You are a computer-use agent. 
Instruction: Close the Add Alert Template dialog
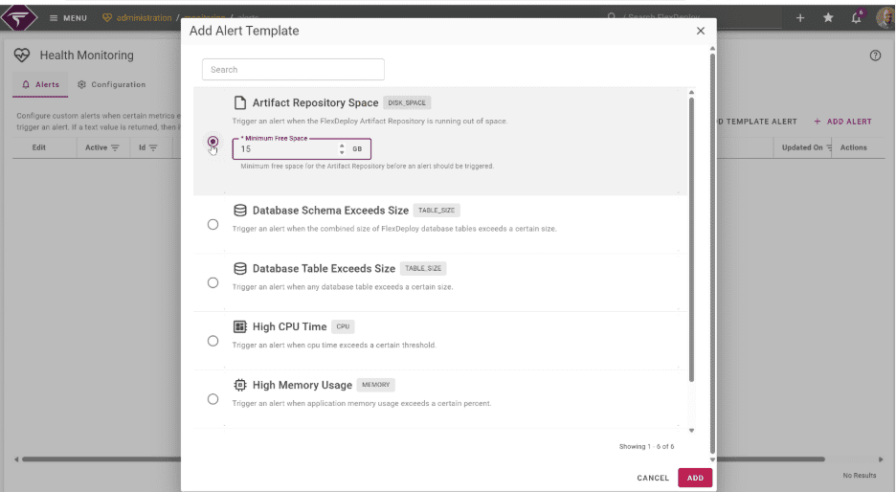coord(700,31)
